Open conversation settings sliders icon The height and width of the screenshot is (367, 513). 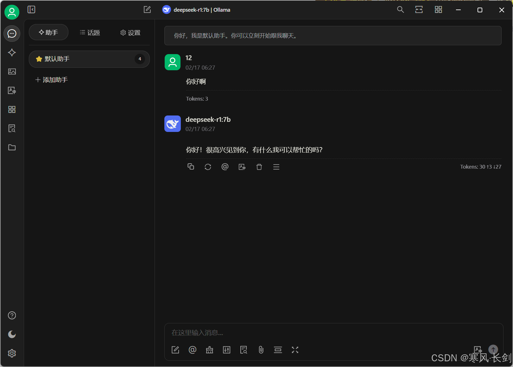[x=227, y=350]
